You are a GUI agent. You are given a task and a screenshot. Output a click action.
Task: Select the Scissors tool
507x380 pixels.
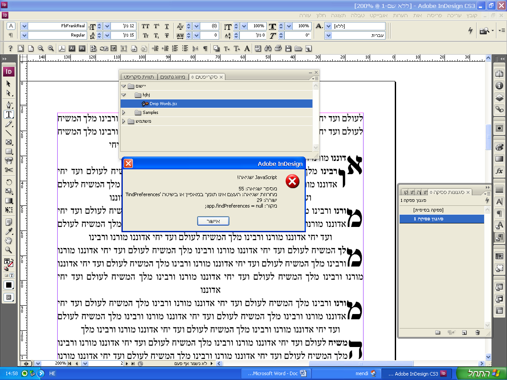[9, 170]
